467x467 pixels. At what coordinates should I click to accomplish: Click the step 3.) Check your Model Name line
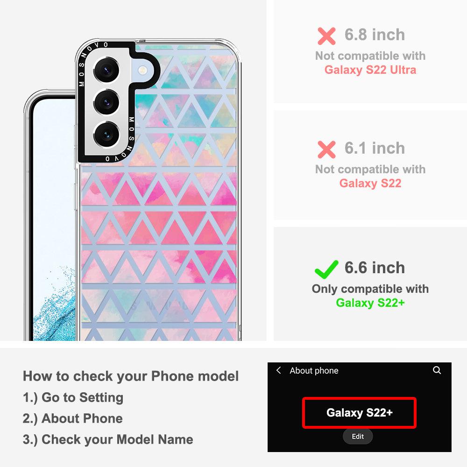108,439
